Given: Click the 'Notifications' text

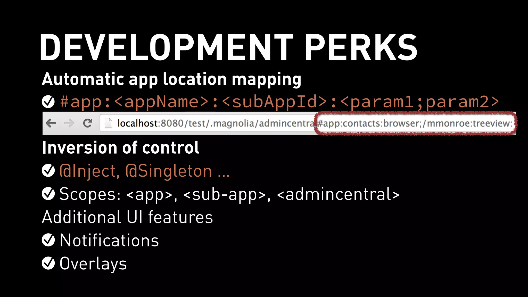Looking at the screenshot, I should 109,240.
